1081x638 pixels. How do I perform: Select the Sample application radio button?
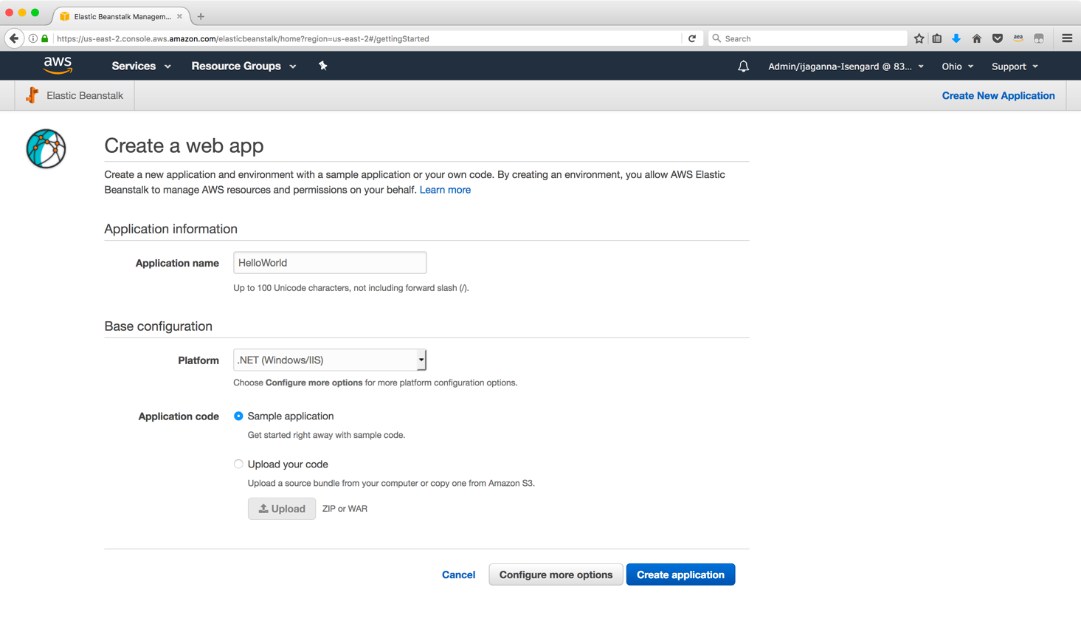coord(238,416)
